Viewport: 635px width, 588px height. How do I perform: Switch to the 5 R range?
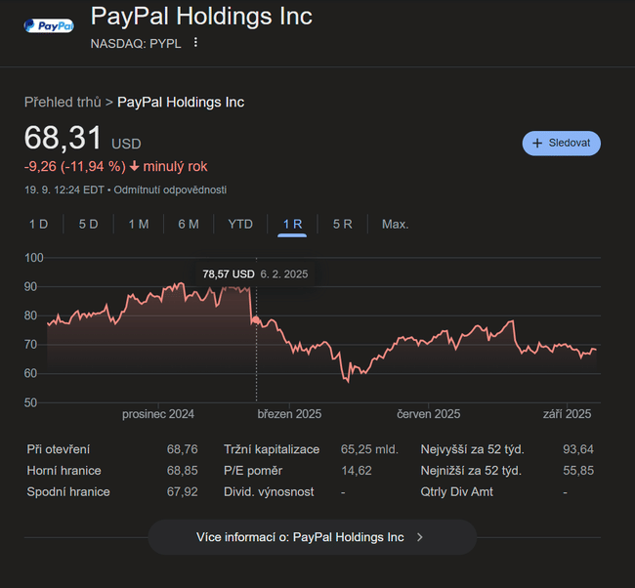tap(342, 224)
